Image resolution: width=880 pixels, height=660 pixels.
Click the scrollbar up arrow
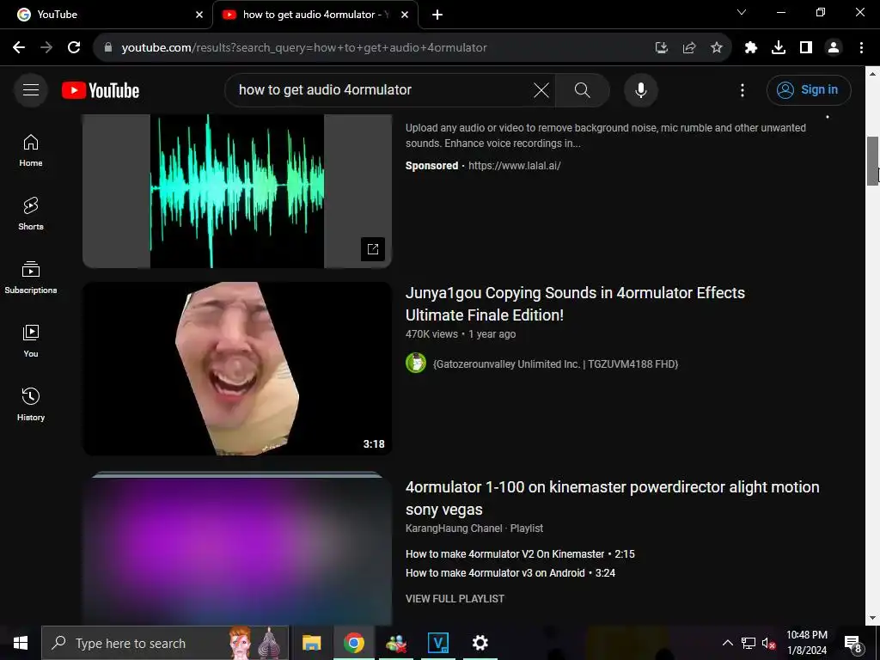[872, 74]
